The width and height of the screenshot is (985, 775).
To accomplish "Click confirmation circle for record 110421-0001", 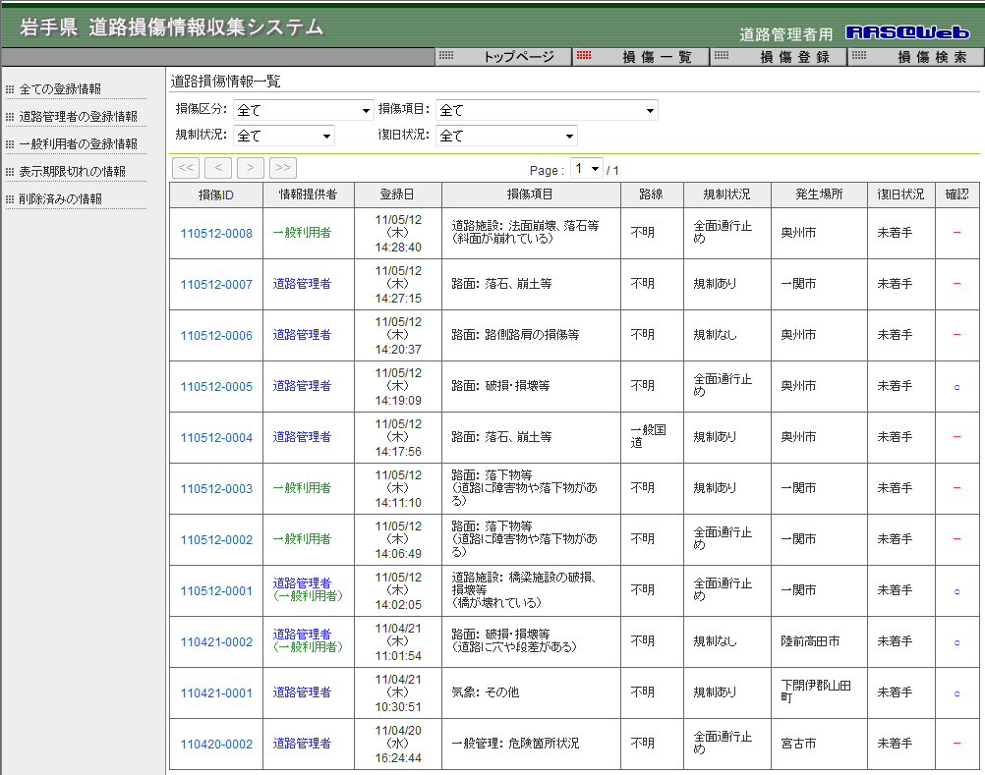I will click(x=956, y=692).
